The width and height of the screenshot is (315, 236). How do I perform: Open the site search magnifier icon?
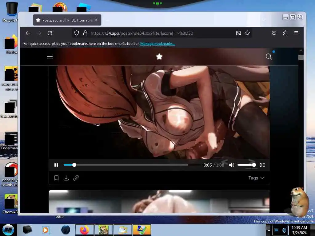269,57
